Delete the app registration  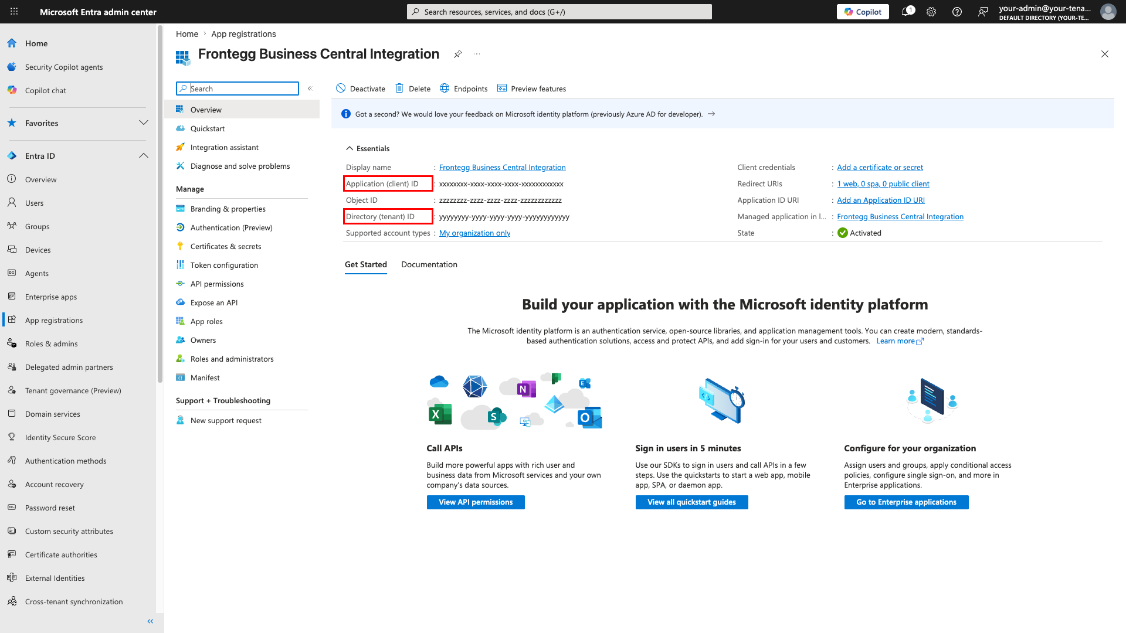click(x=413, y=89)
